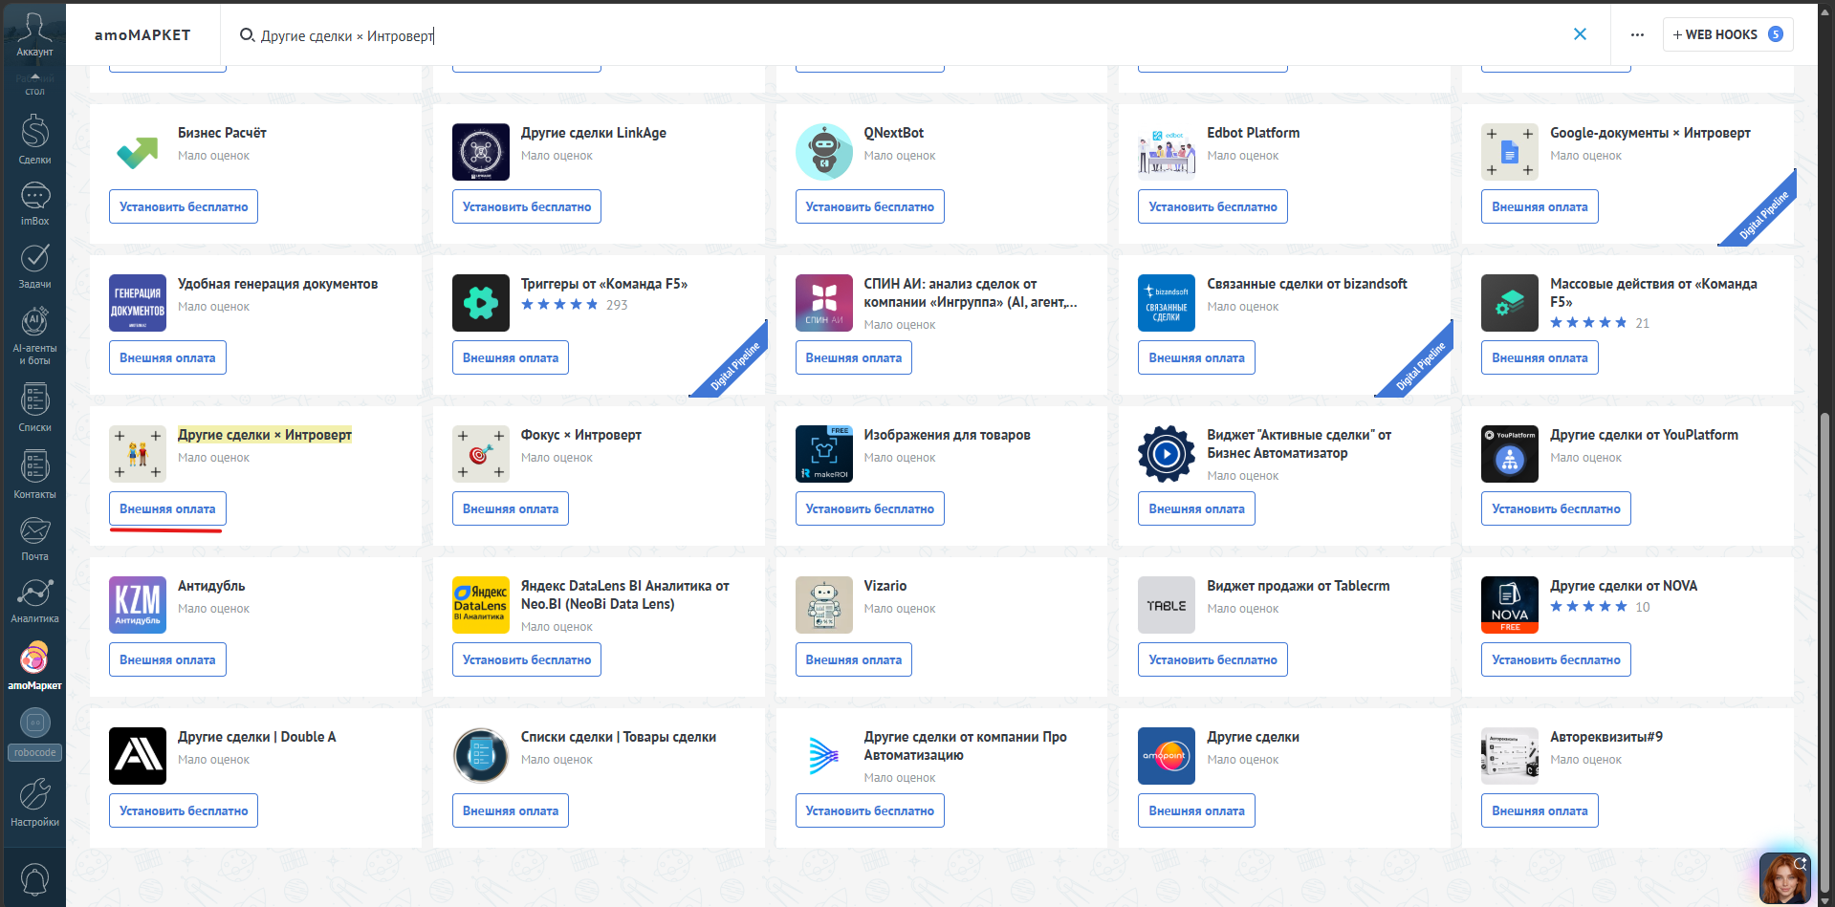Click Внешняя оплата for Фокус × Интроверт
Screen dimensions: 1835x907
[x=511, y=508]
